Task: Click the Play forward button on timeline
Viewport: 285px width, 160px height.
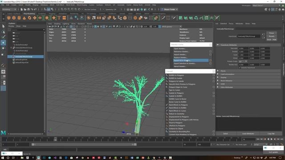Action: point(272,139)
